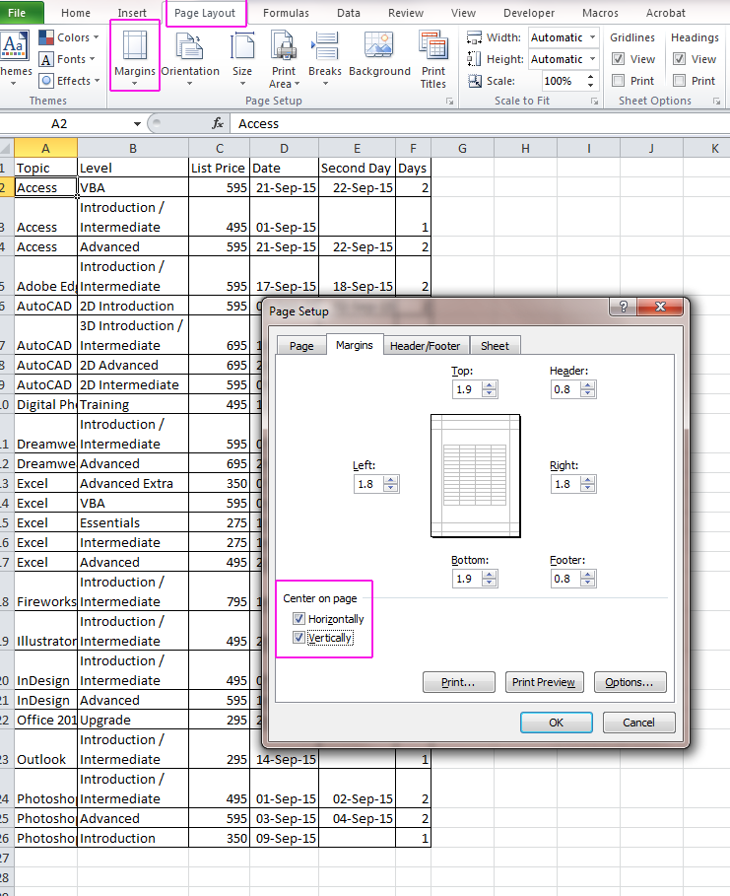Switch to the Data ribbon tab
730x896 pixels.
[349, 13]
